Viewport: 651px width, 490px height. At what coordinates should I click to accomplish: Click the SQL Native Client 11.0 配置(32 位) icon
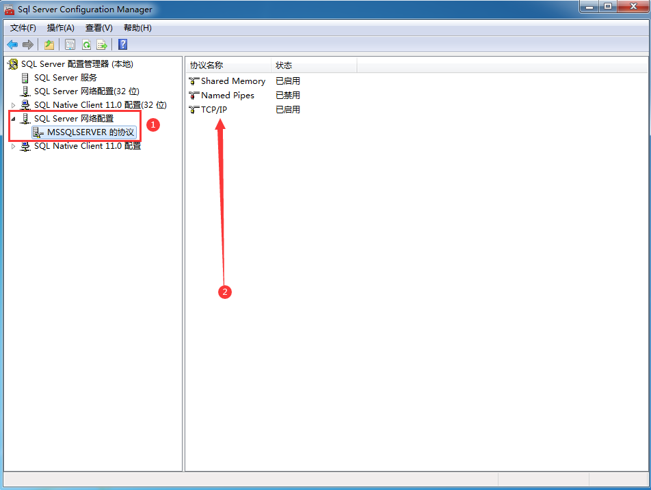[x=25, y=105]
